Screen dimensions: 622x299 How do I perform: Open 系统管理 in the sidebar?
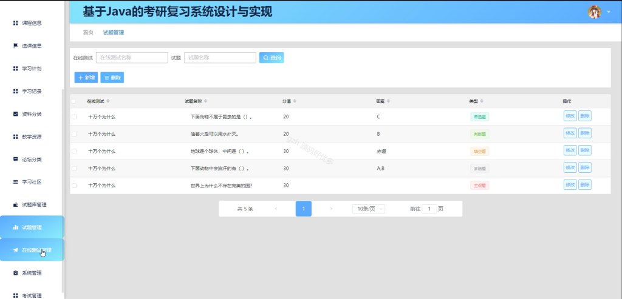click(x=32, y=273)
